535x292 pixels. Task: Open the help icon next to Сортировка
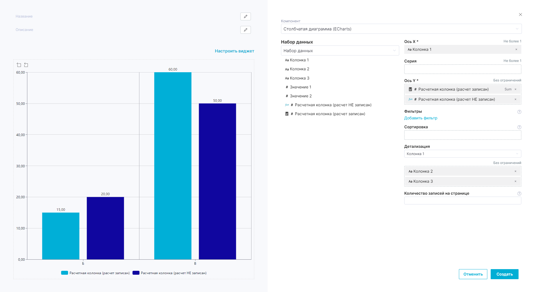[519, 127]
